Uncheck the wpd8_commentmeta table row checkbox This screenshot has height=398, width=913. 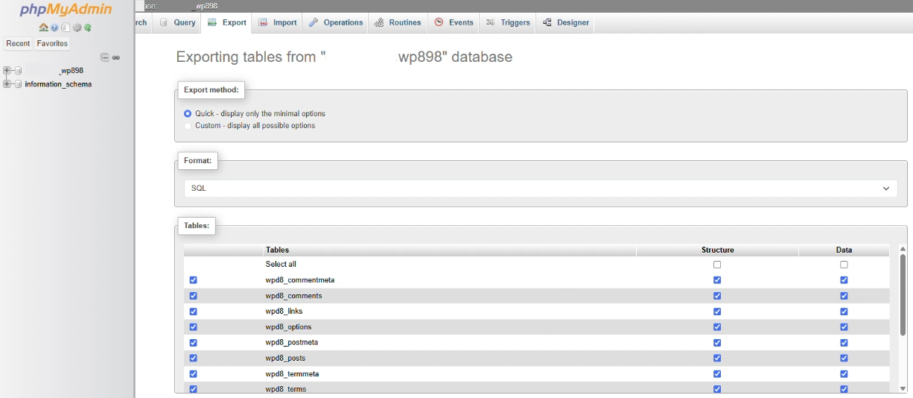194,280
